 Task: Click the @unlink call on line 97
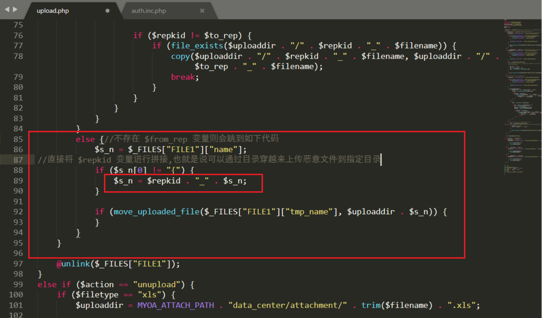point(73,264)
